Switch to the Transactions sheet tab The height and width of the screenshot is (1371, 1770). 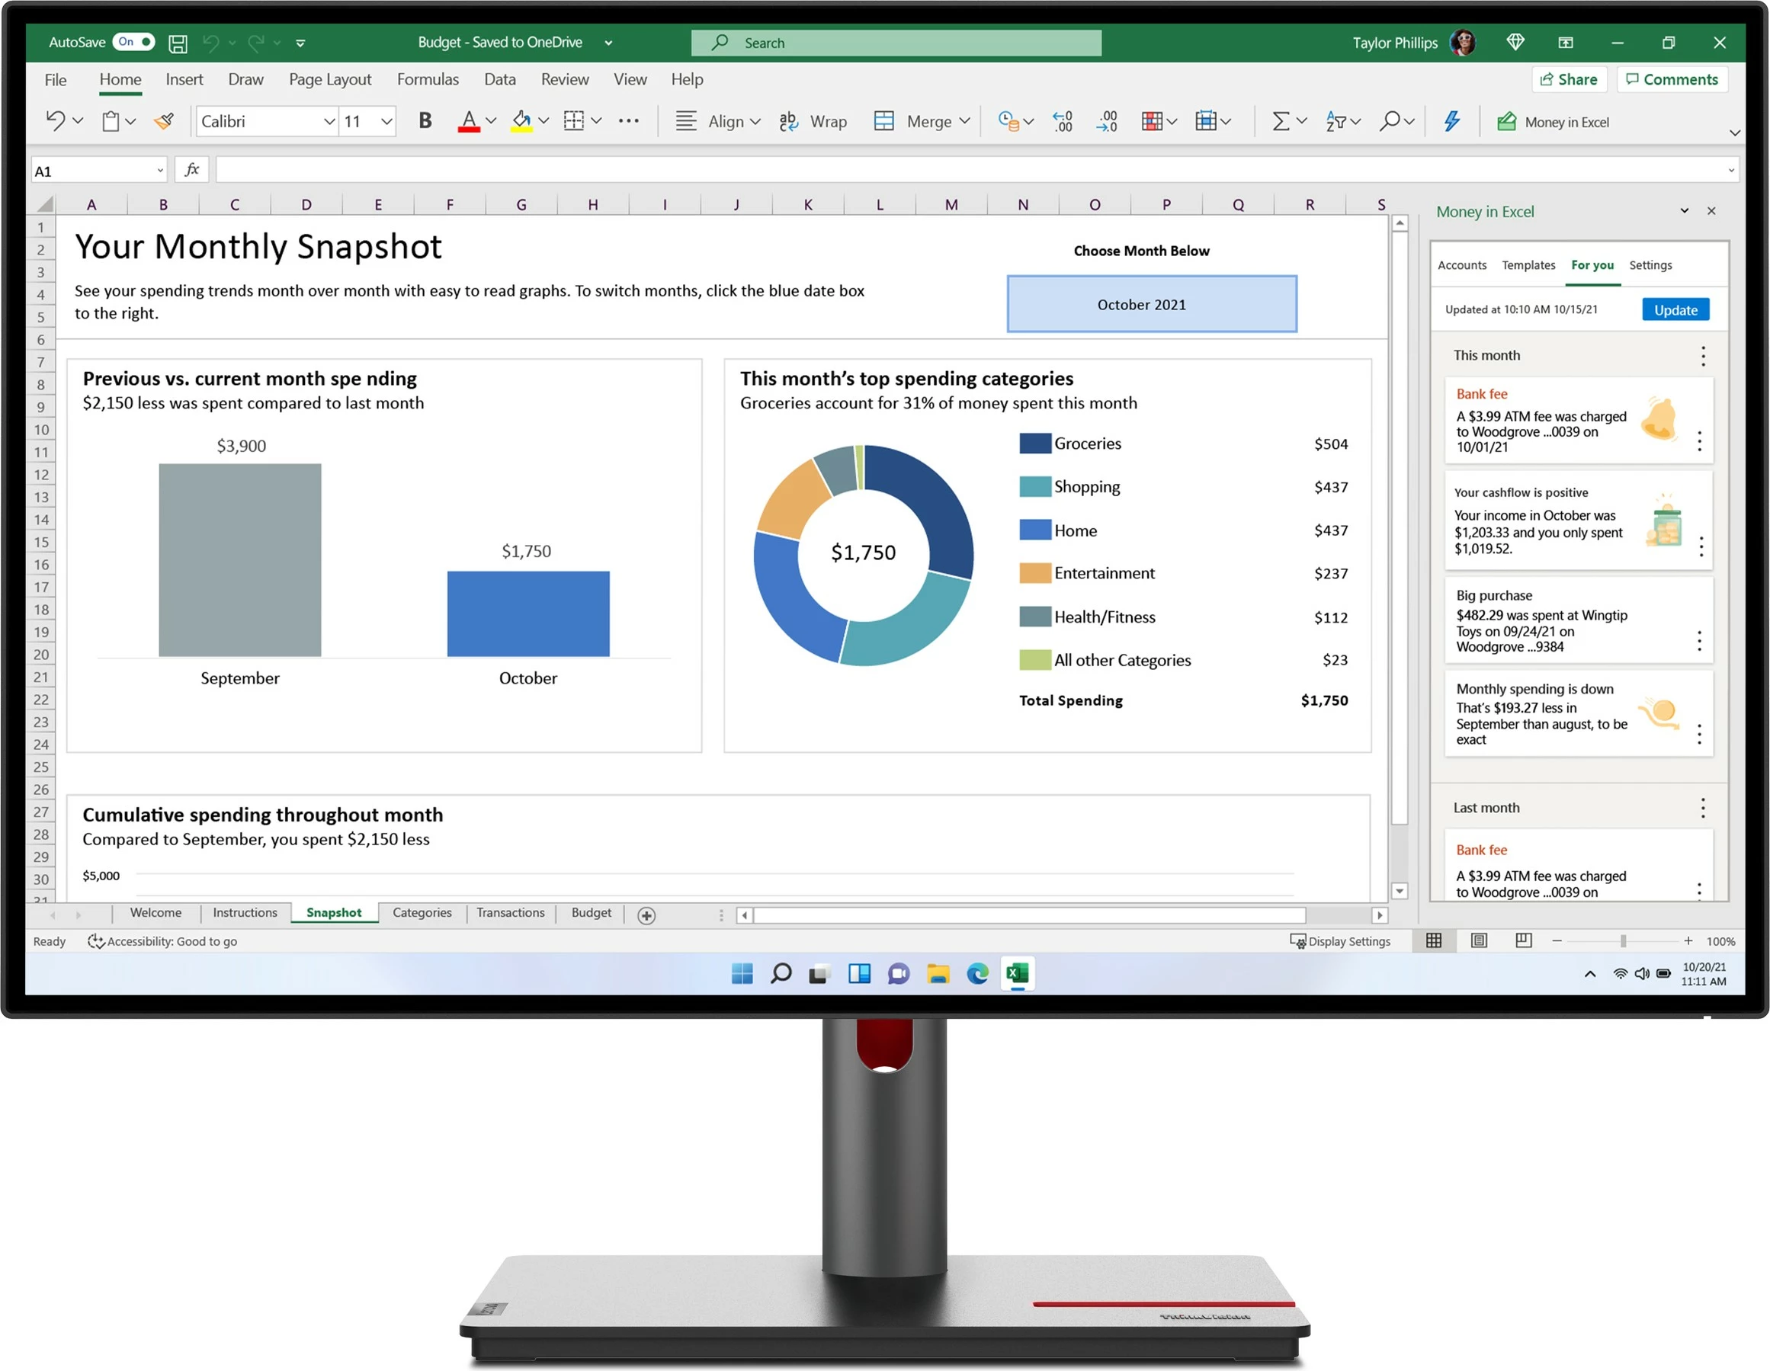tap(510, 913)
